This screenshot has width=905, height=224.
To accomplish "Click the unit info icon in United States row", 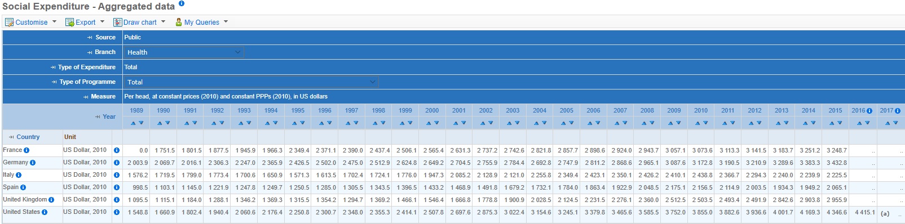I will (117, 212).
